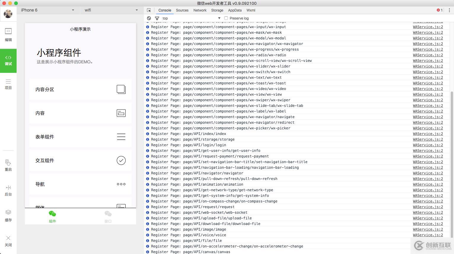Clear the console with the ban icon
Screen dimensions: 454x254
[x=149, y=18]
